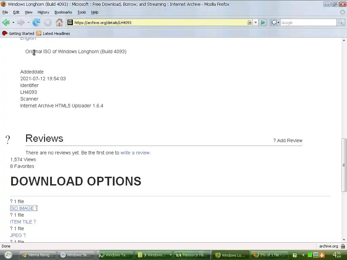
Task: Click the scrollbar down arrow
Action: [x=344, y=240]
